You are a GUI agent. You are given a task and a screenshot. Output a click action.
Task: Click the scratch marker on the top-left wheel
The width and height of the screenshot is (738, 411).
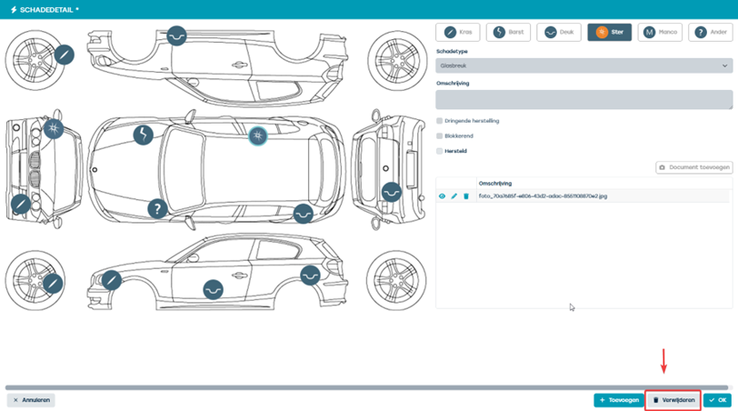[65, 55]
